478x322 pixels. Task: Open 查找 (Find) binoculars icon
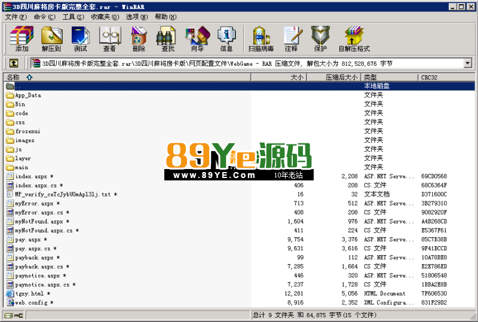click(x=168, y=39)
